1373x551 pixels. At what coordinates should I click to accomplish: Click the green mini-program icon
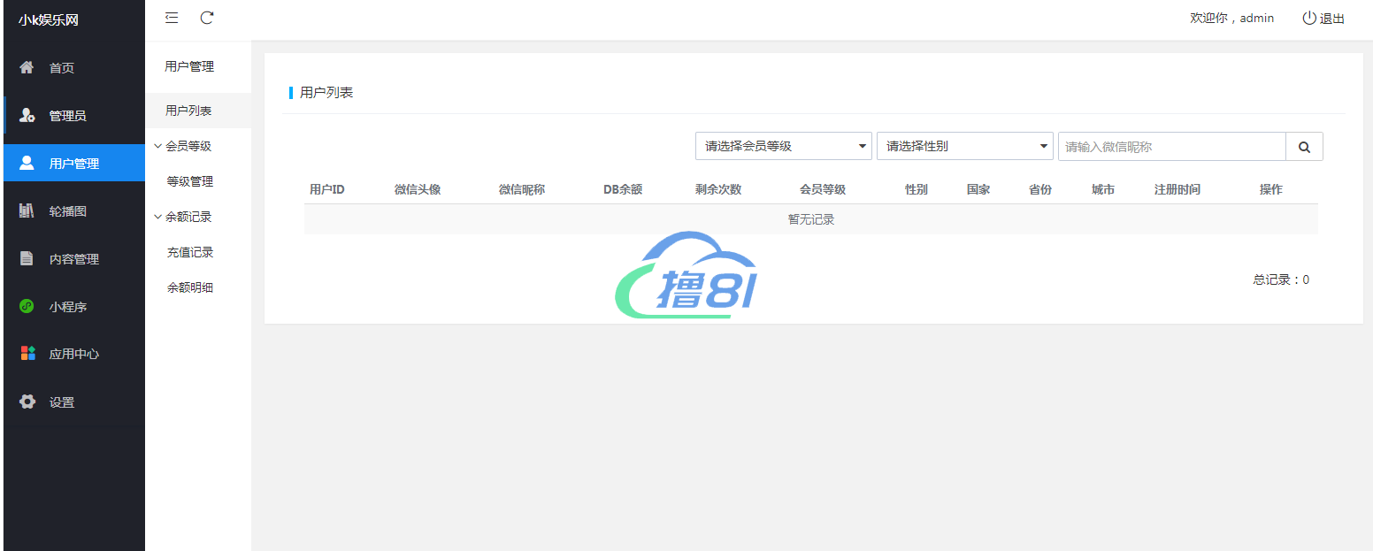pos(27,307)
